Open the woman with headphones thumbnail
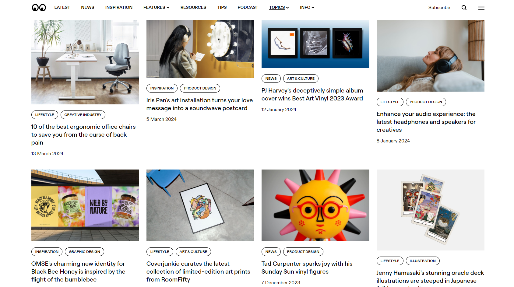The image size is (514, 287). point(431,56)
